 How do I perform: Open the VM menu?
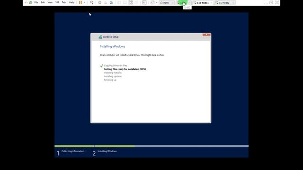pyautogui.click(x=57, y=2)
